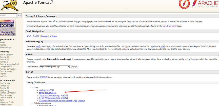
Task: Click the Tomcat 9 Software Downloads heading
Action: 41,16
